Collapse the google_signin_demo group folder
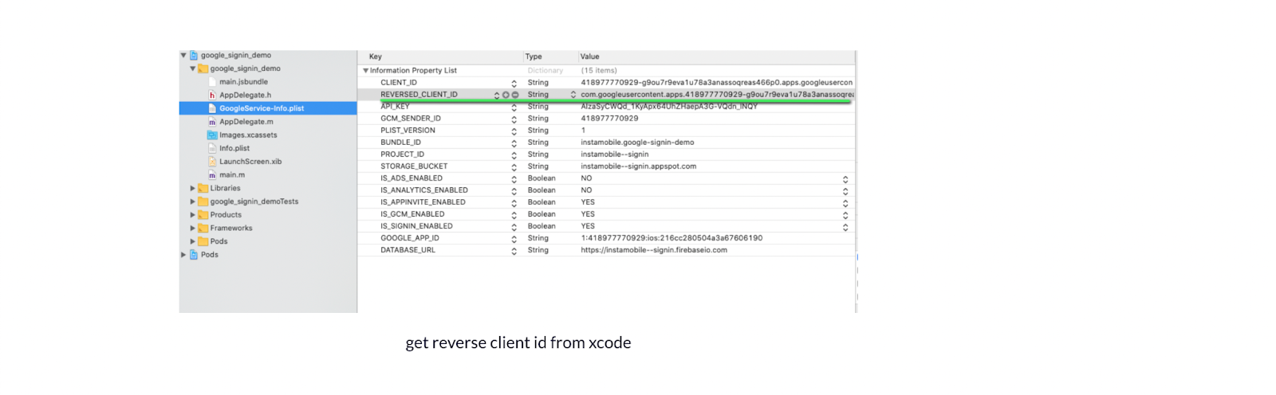1276x395 pixels. pos(192,68)
